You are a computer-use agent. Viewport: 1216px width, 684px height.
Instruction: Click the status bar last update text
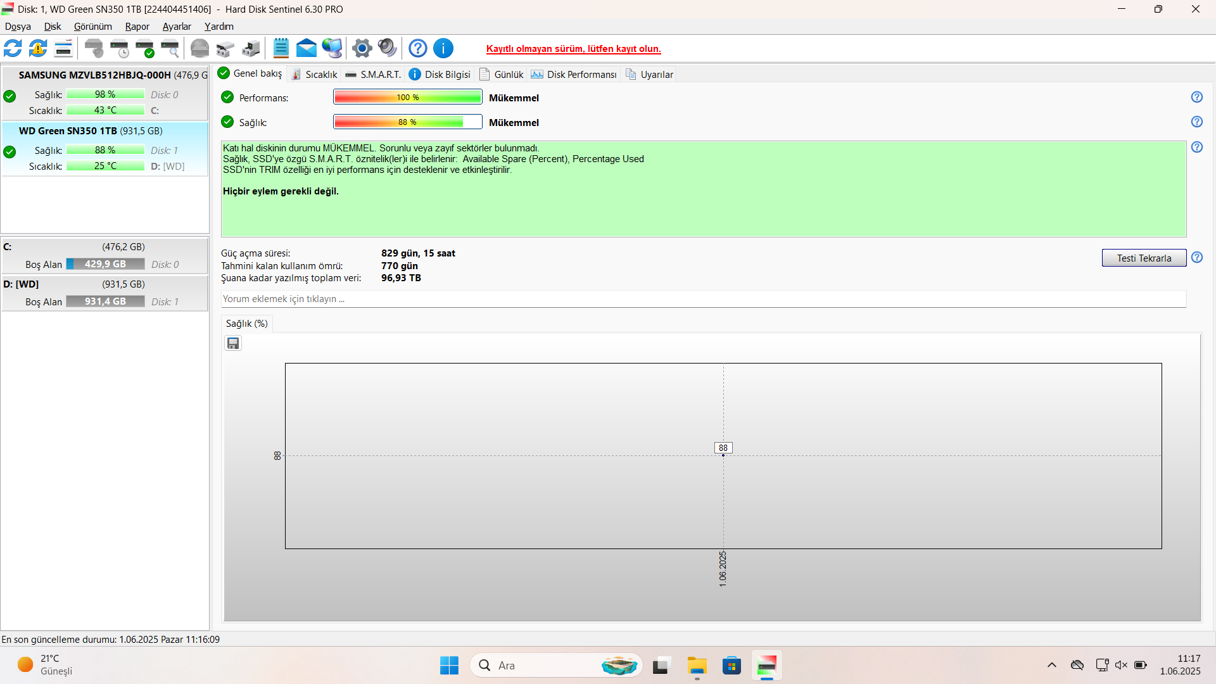110,640
